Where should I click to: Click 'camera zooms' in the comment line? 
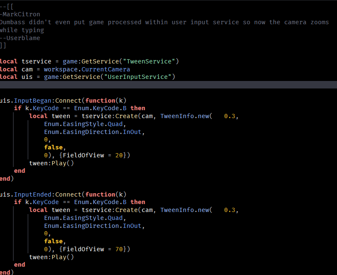(x=307, y=23)
